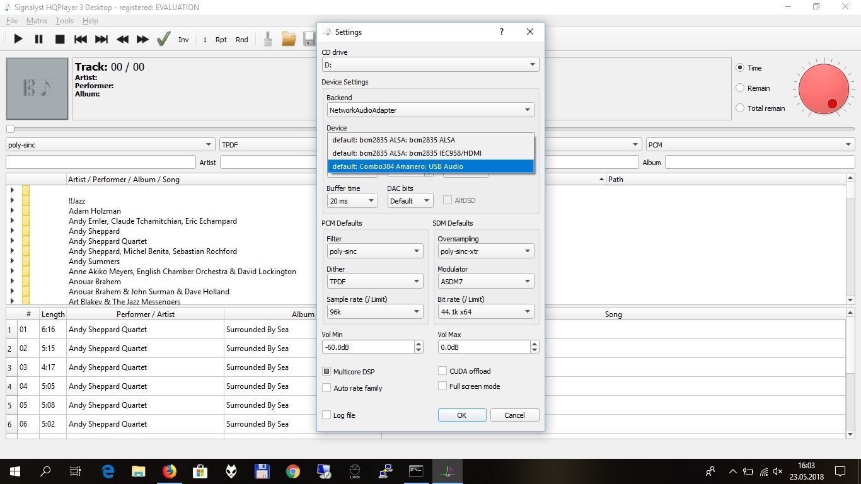Click OK in Settings dialog
The image size is (861, 484).
[x=462, y=415]
